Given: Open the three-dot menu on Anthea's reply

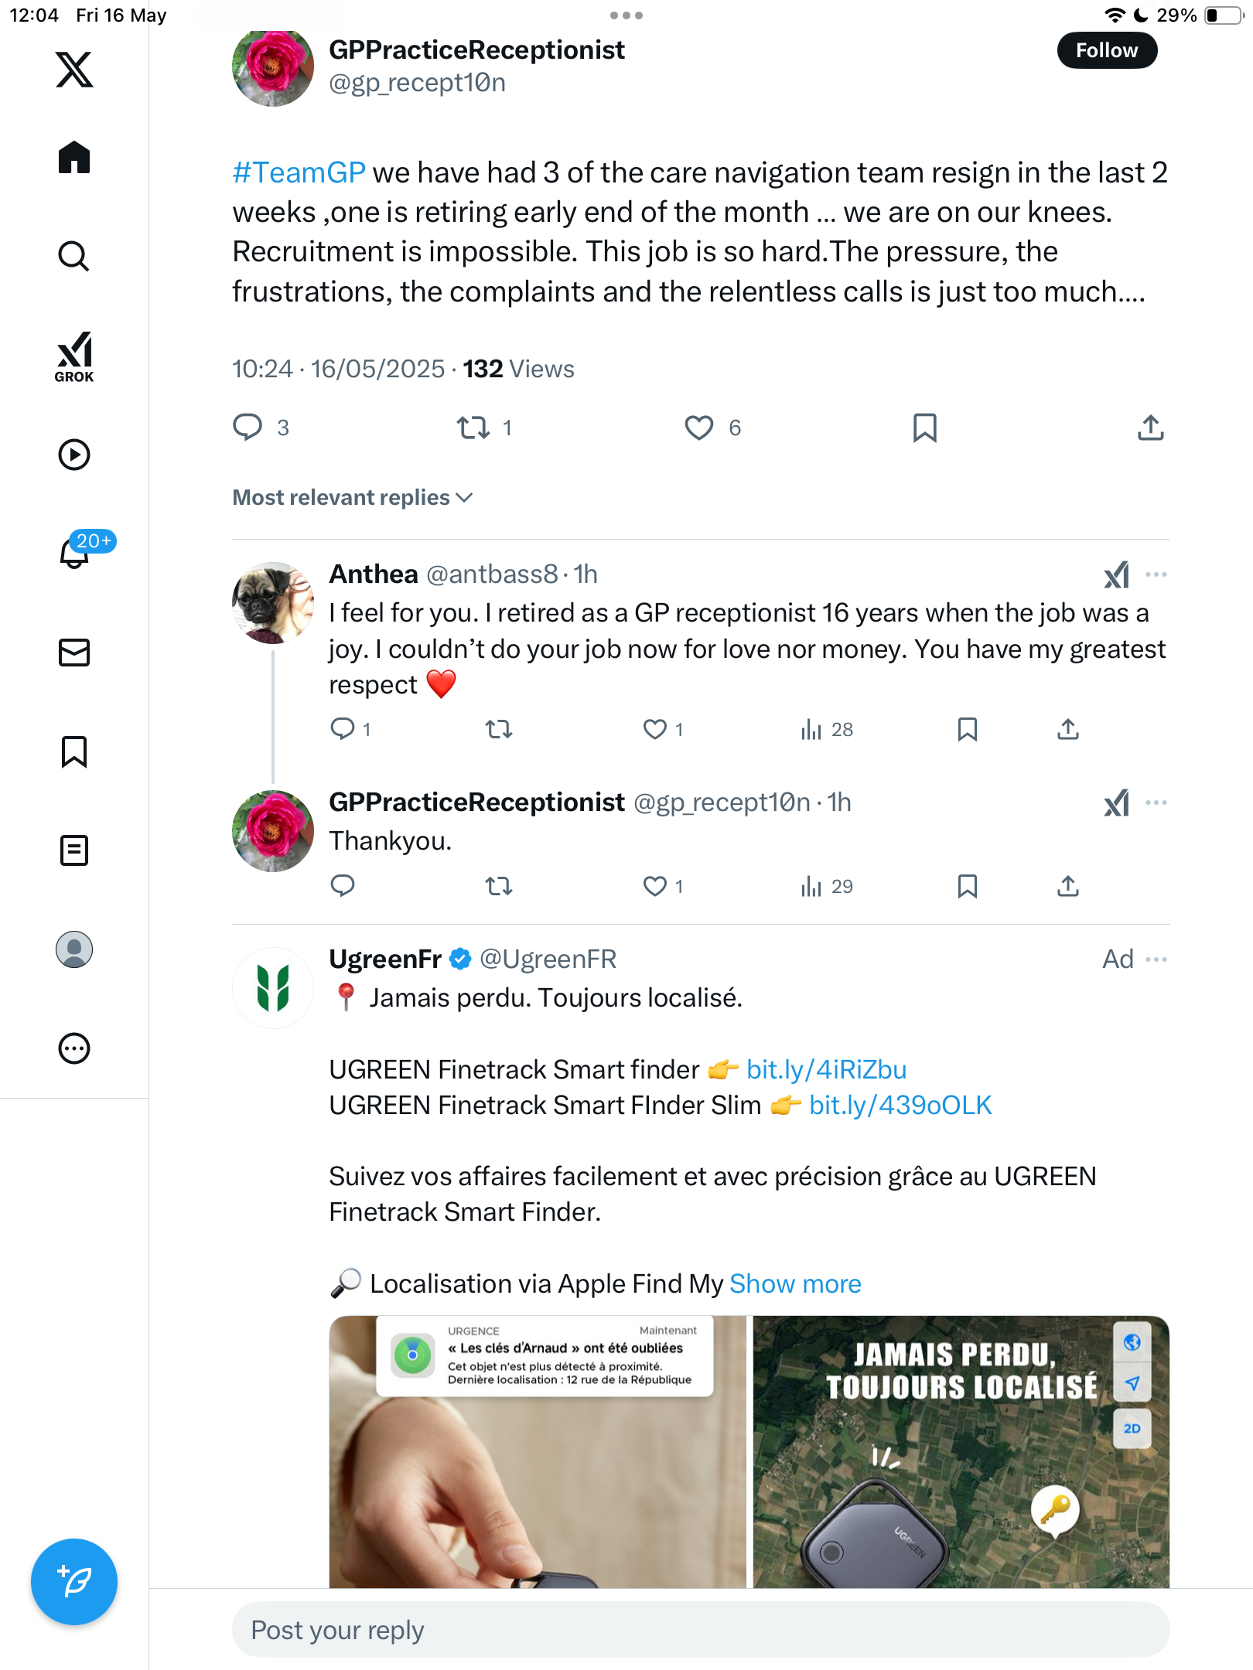Looking at the screenshot, I should pyautogui.click(x=1156, y=574).
